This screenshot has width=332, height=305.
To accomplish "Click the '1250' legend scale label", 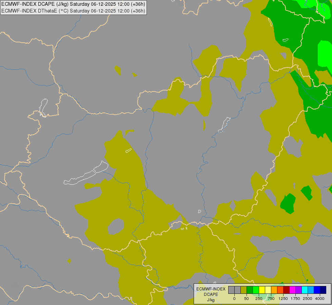I will coord(283,299).
